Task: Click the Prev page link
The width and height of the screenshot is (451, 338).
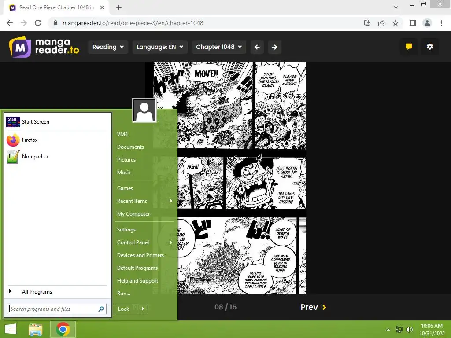Action: 313,307
